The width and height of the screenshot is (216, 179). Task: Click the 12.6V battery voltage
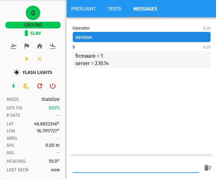tap(35, 33)
